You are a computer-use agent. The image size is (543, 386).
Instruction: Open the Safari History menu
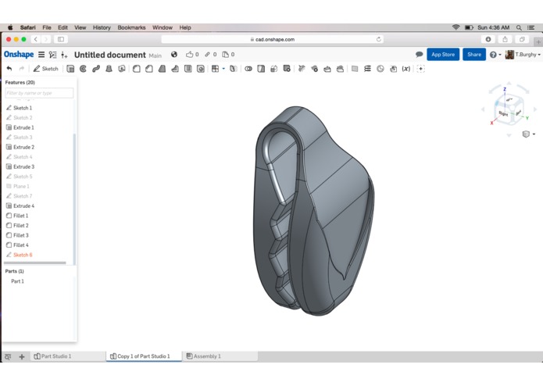click(x=102, y=27)
